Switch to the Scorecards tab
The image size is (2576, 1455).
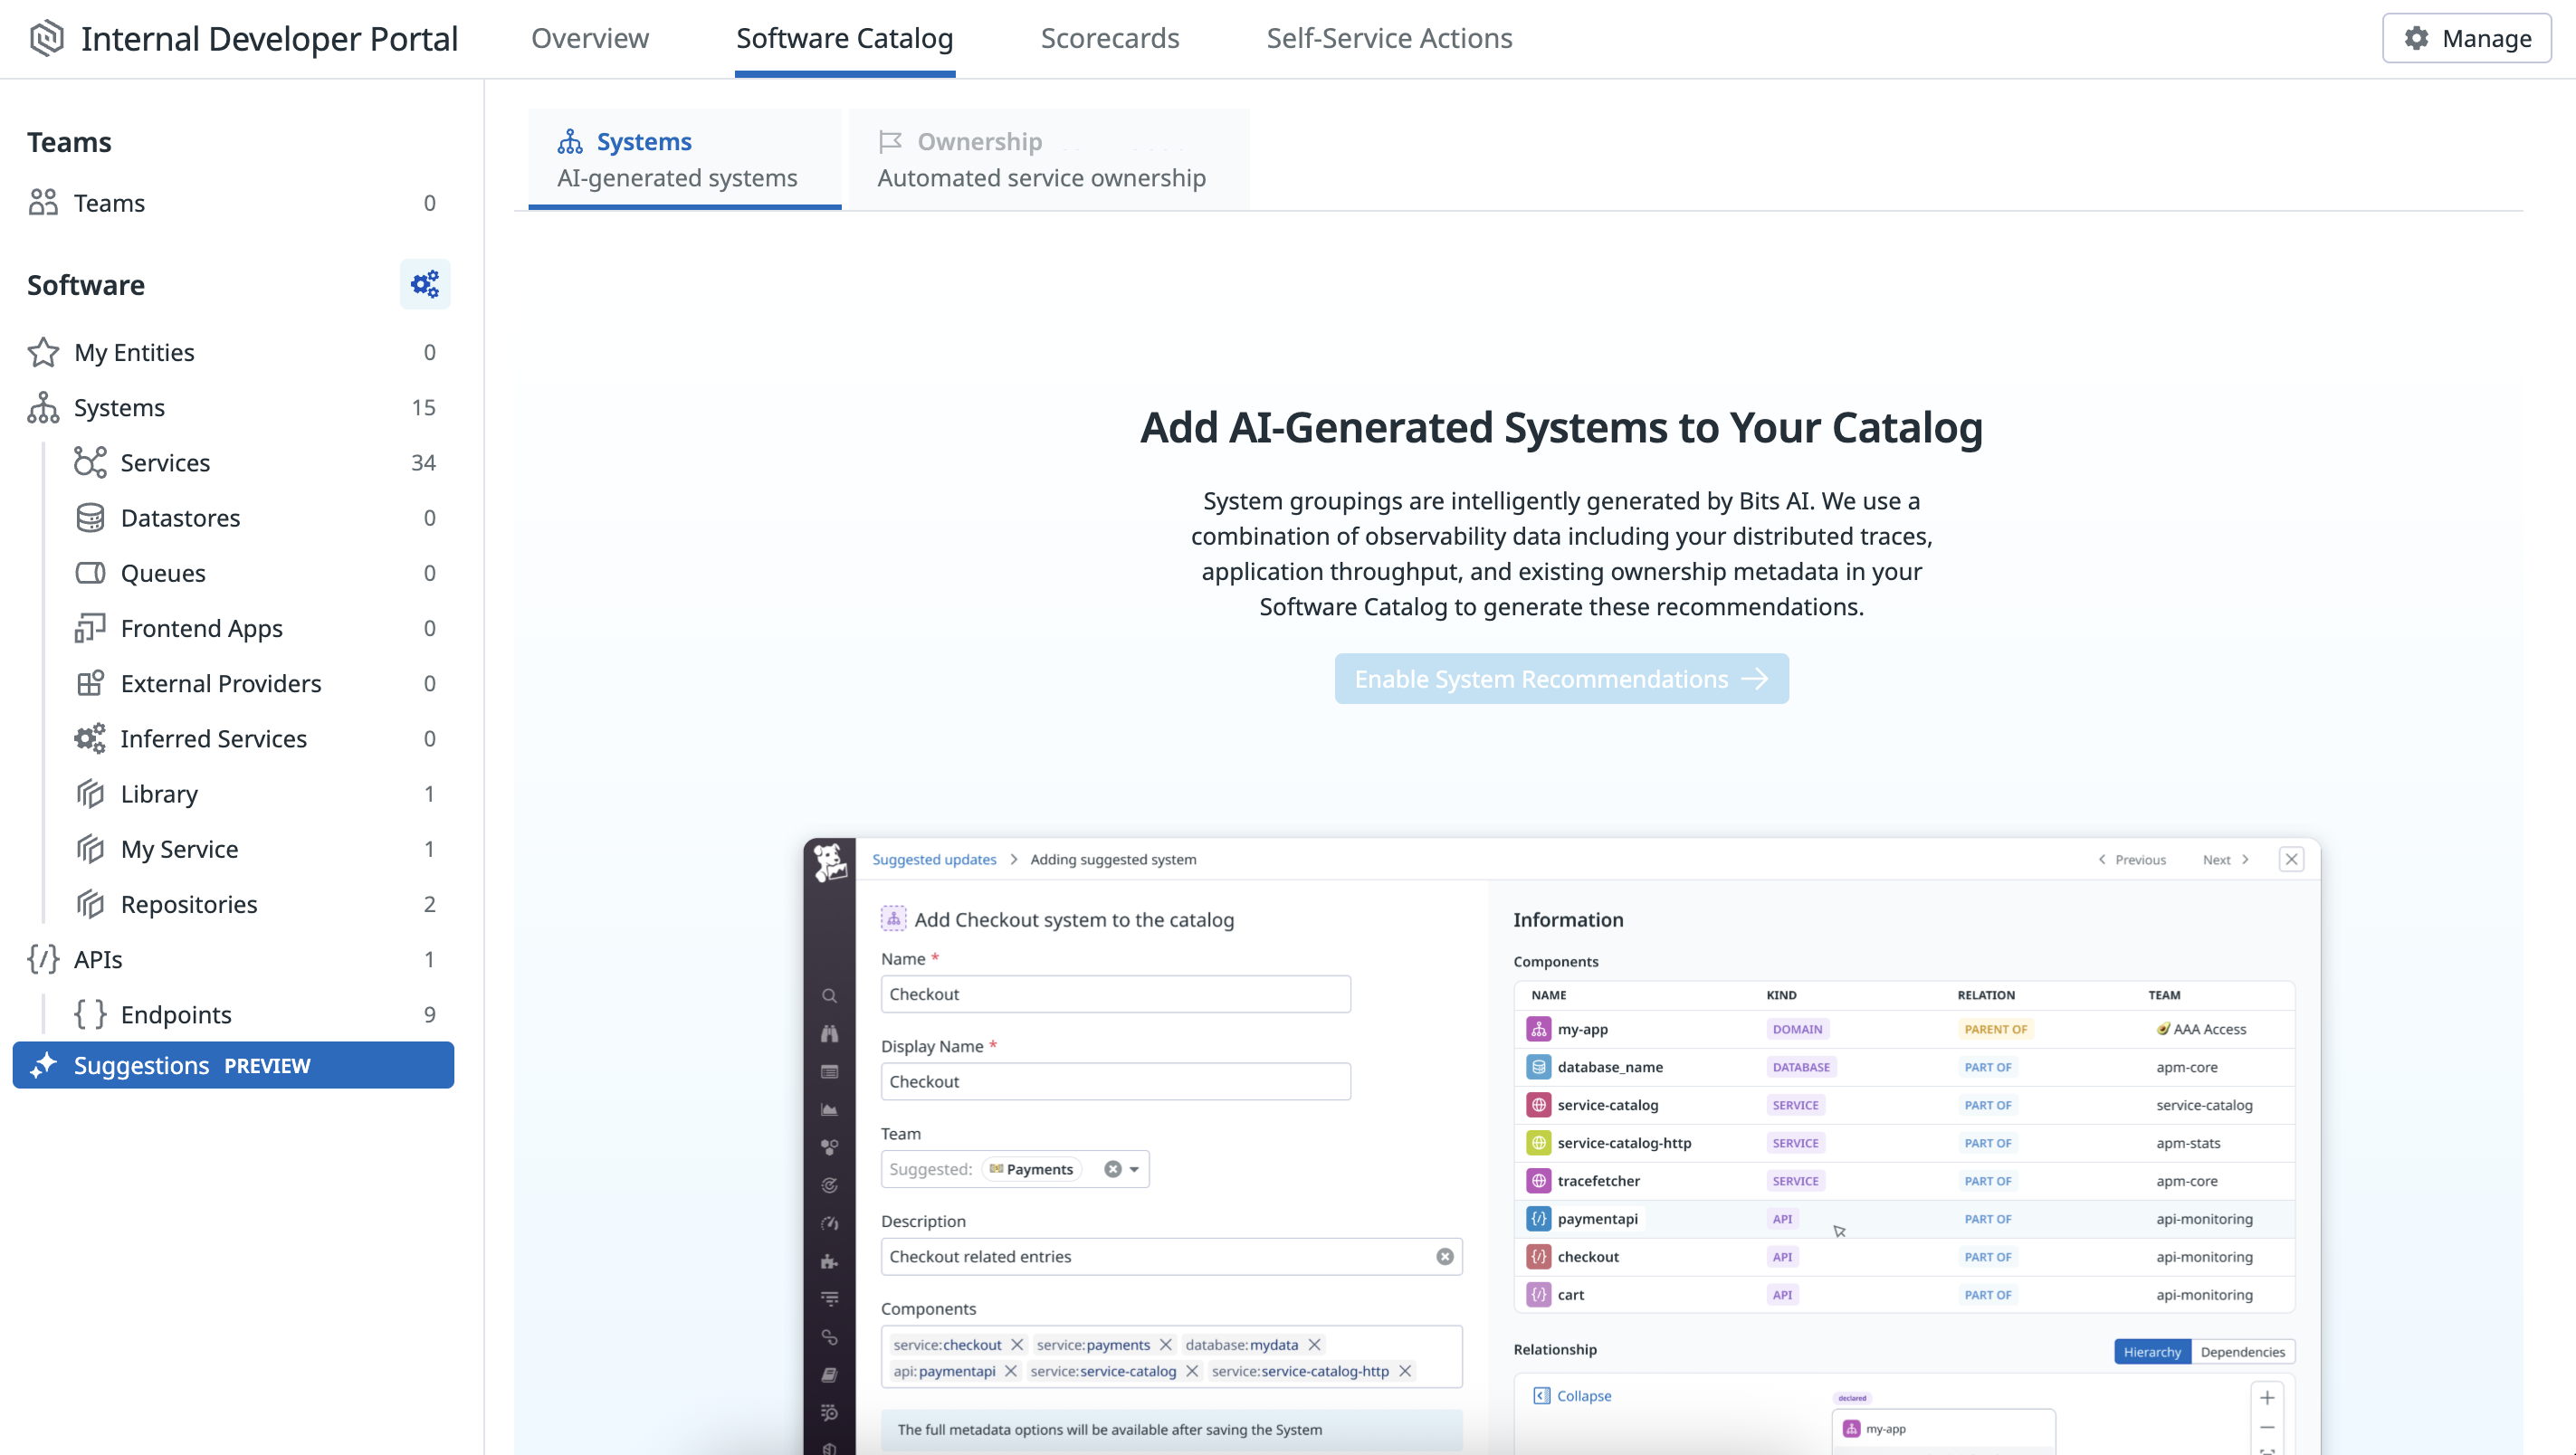pyautogui.click(x=1110, y=38)
